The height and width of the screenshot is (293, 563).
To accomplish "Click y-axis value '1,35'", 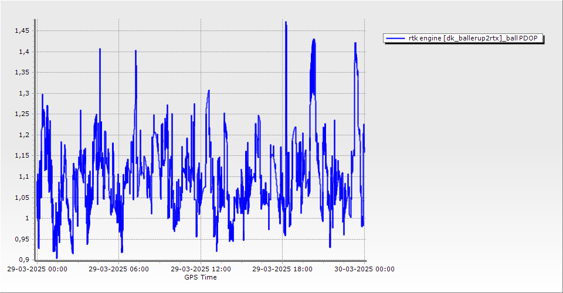I will pos(22,73).
